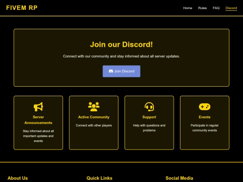Select the Discord nav item

pyautogui.click(x=231, y=8)
